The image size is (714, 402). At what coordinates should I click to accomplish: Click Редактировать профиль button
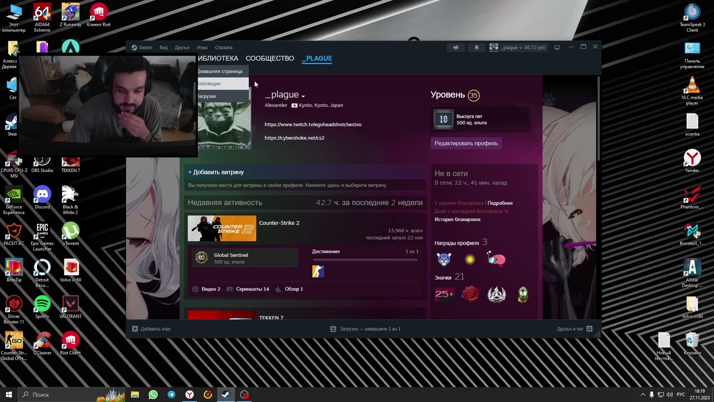466,143
